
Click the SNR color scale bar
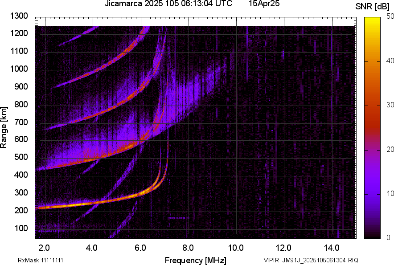coord(372,128)
